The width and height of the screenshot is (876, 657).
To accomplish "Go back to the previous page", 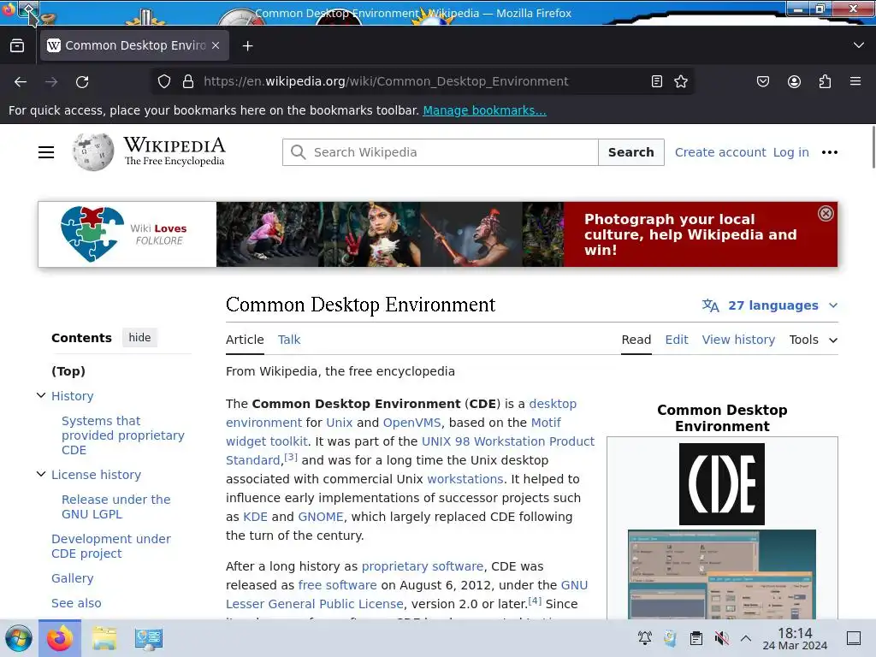I will point(21,81).
